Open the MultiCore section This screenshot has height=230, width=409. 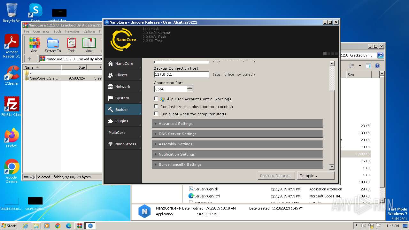click(x=123, y=133)
